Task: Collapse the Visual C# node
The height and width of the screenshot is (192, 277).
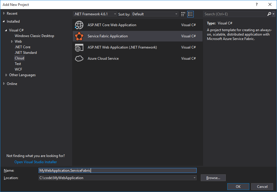Action: click(x=6, y=30)
